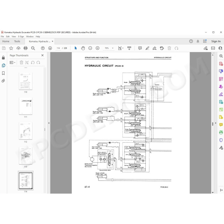Open the E-Sign menu

tap(21, 36)
